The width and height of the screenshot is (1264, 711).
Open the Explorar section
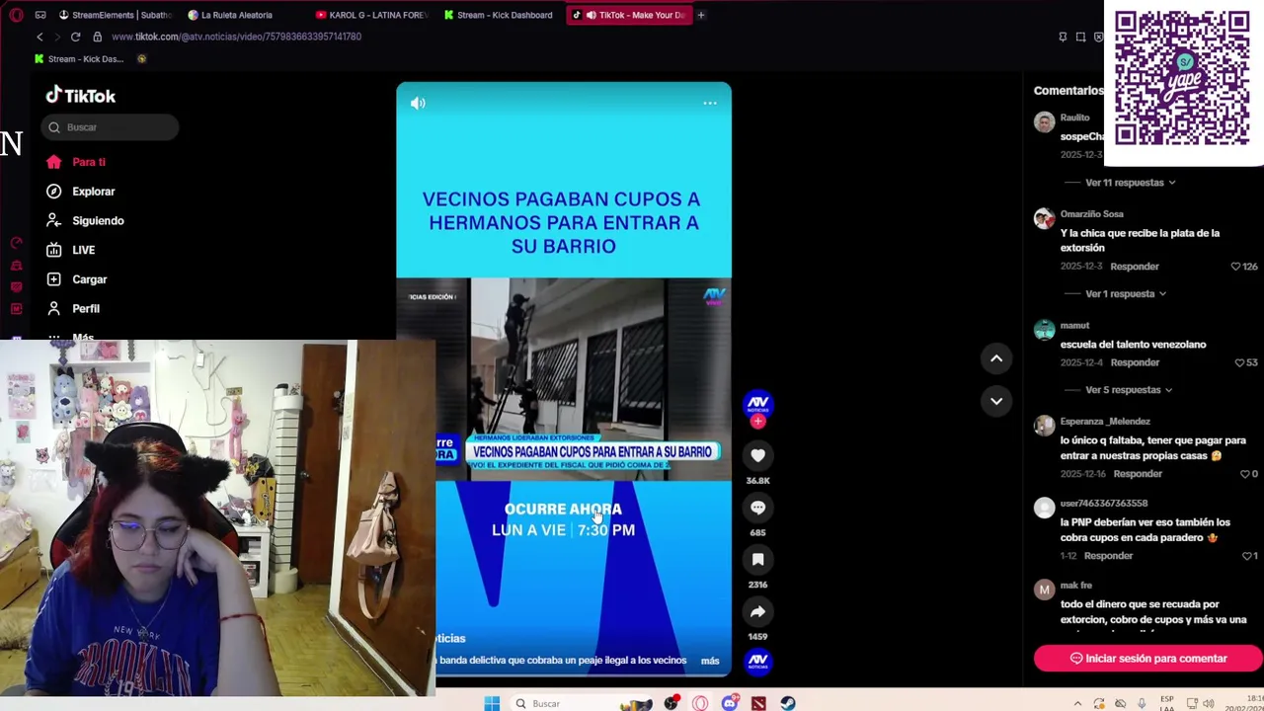[x=81, y=192]
